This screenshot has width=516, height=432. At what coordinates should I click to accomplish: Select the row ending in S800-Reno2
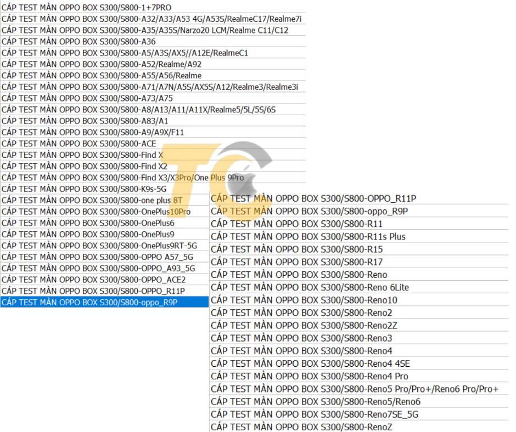(x=359, y=312)
